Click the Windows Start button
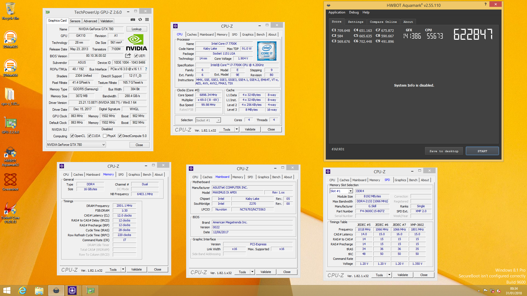This screenshot has height=296, width=527. pyautogui.click(x=7, y=291)
